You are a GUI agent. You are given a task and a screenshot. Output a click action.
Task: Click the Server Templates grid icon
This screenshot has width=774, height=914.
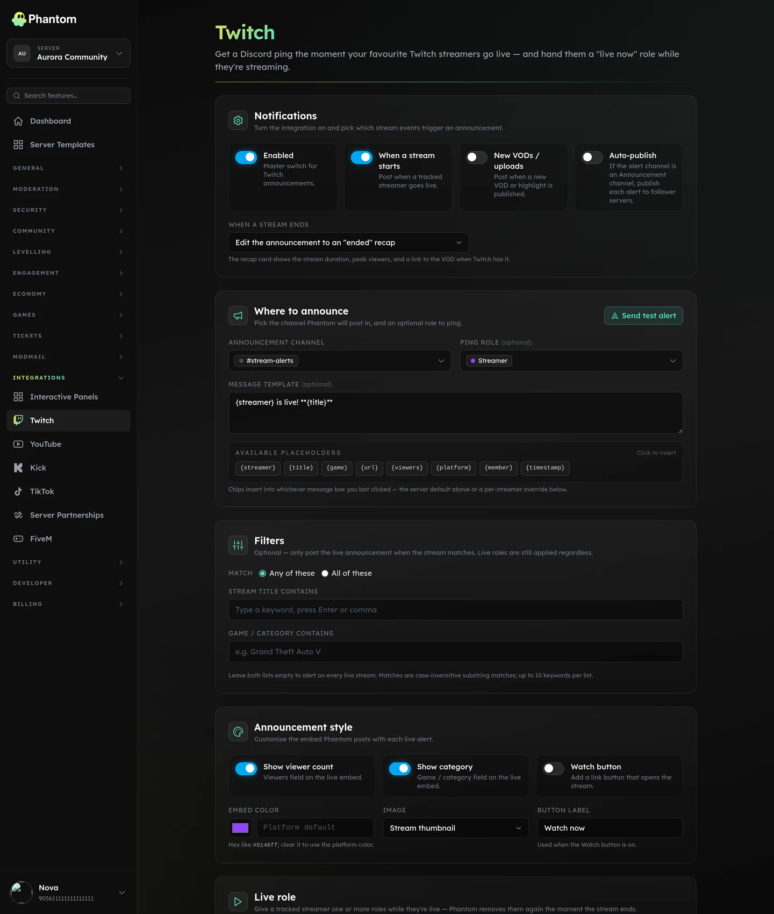point(18,145)
